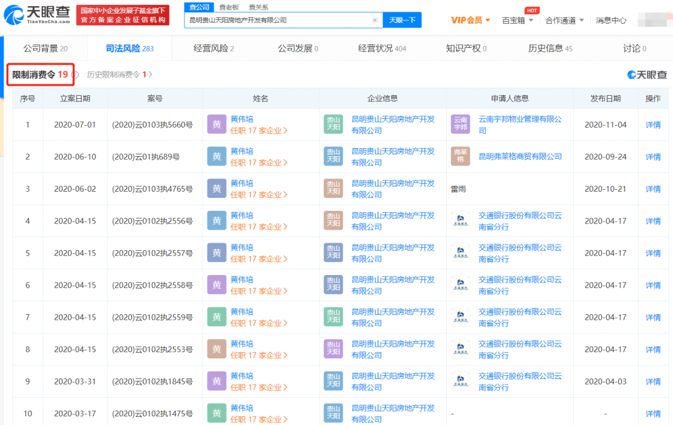Expand the 合作通道 dropdown
Screen dimensions: 673x425
[565, 20]
